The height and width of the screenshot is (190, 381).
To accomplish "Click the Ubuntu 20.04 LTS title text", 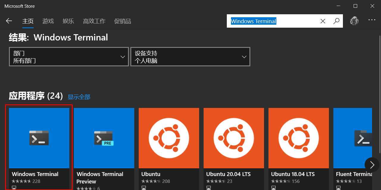I will [x=228, y=174].
